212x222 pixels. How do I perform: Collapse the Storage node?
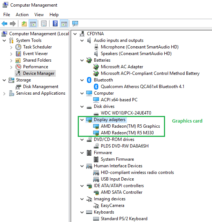click(x=4, y=80)
